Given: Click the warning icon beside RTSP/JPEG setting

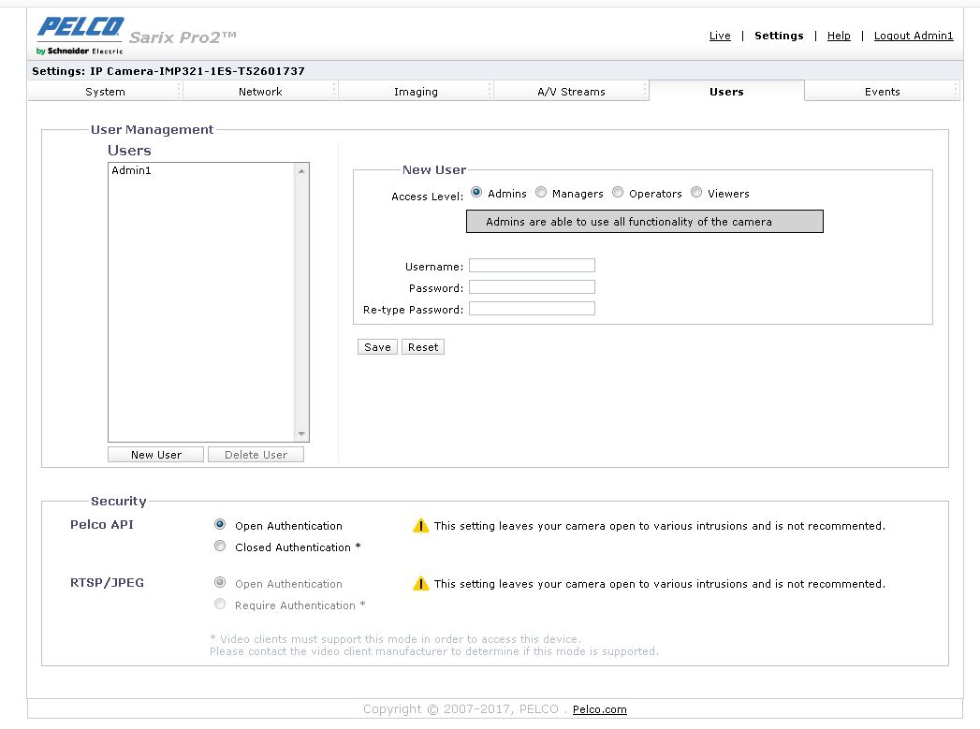Looking at the screenshot, I should coord(420,583).
